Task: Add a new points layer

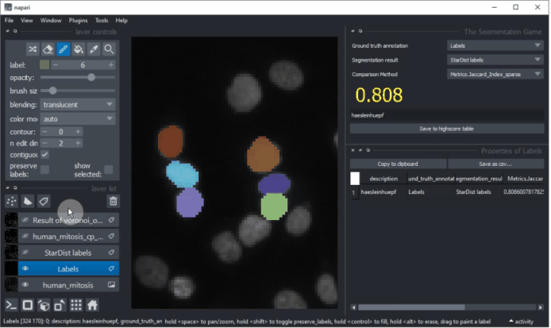Action: 12,202
